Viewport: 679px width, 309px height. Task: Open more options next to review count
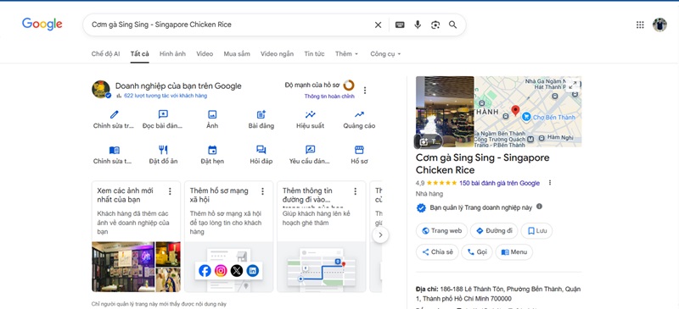[x=550, y=183]
